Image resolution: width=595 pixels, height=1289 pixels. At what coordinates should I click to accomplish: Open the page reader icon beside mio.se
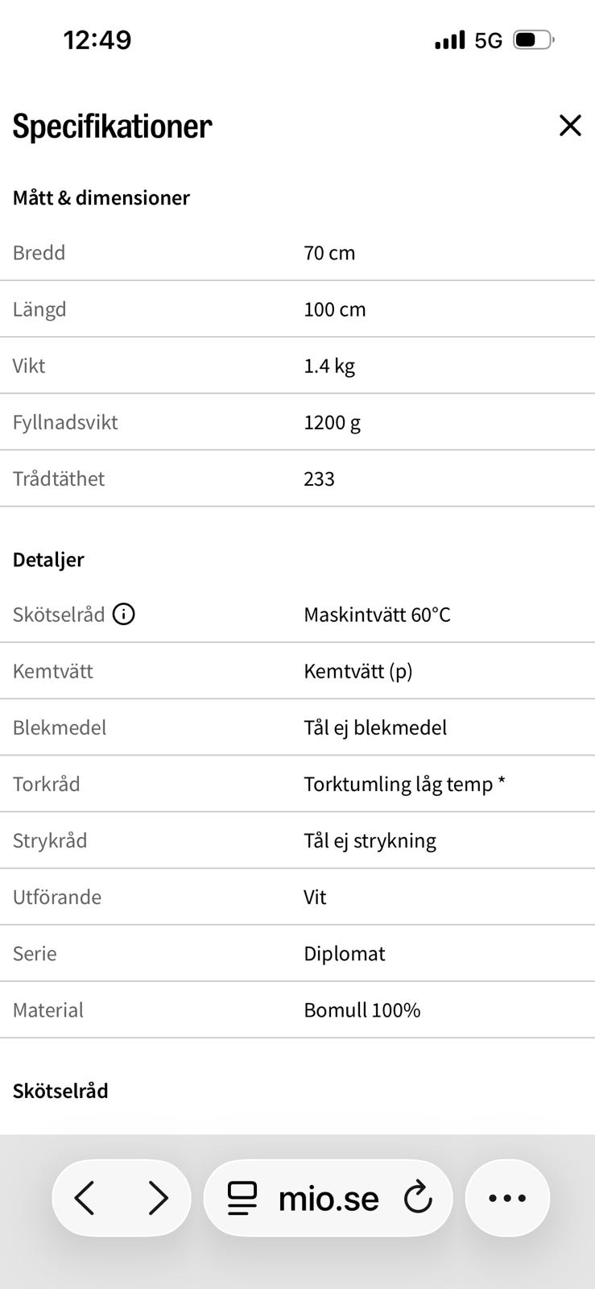click(x=242, y=1198)
